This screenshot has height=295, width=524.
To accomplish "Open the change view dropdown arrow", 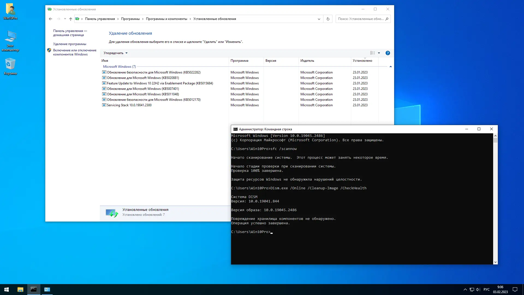I will click(x=379, y=53).
